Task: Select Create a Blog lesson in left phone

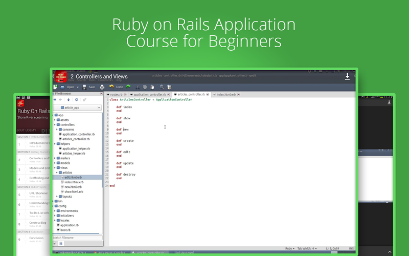Action: 33,224
